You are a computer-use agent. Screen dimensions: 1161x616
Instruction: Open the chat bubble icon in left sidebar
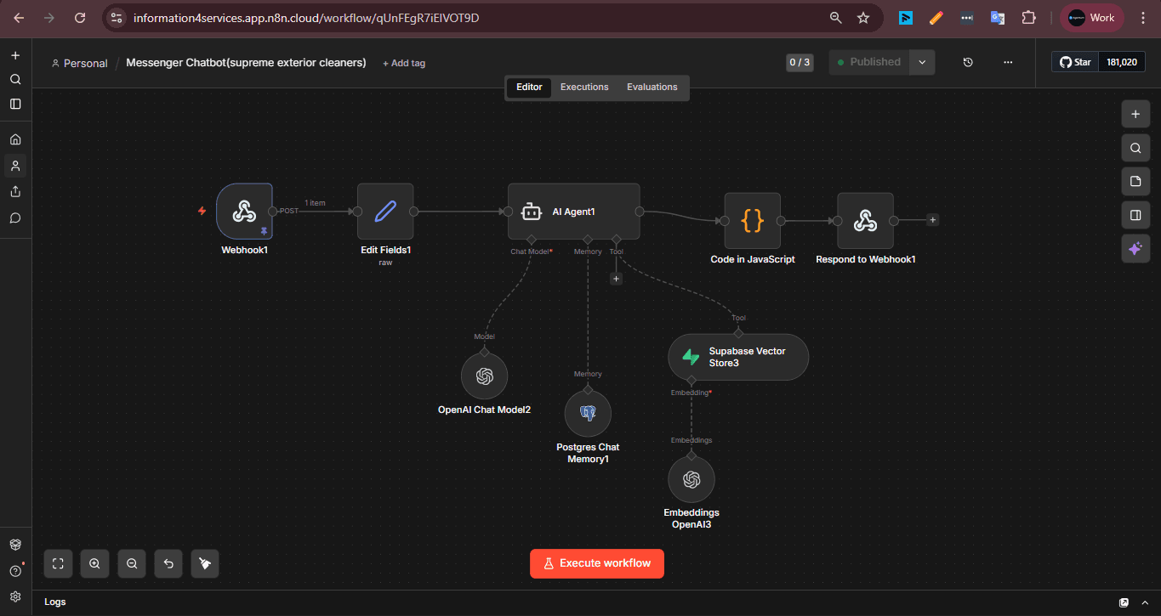[15, 218]
